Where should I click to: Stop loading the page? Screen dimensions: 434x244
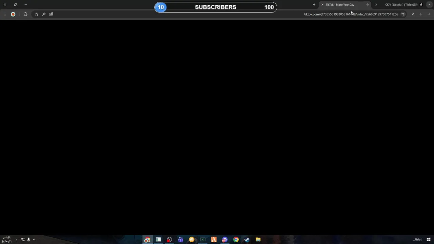pyautogui.click(x=413, y=14)
